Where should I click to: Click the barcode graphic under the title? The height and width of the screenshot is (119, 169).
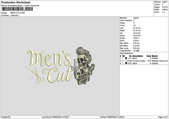(17, 9)
